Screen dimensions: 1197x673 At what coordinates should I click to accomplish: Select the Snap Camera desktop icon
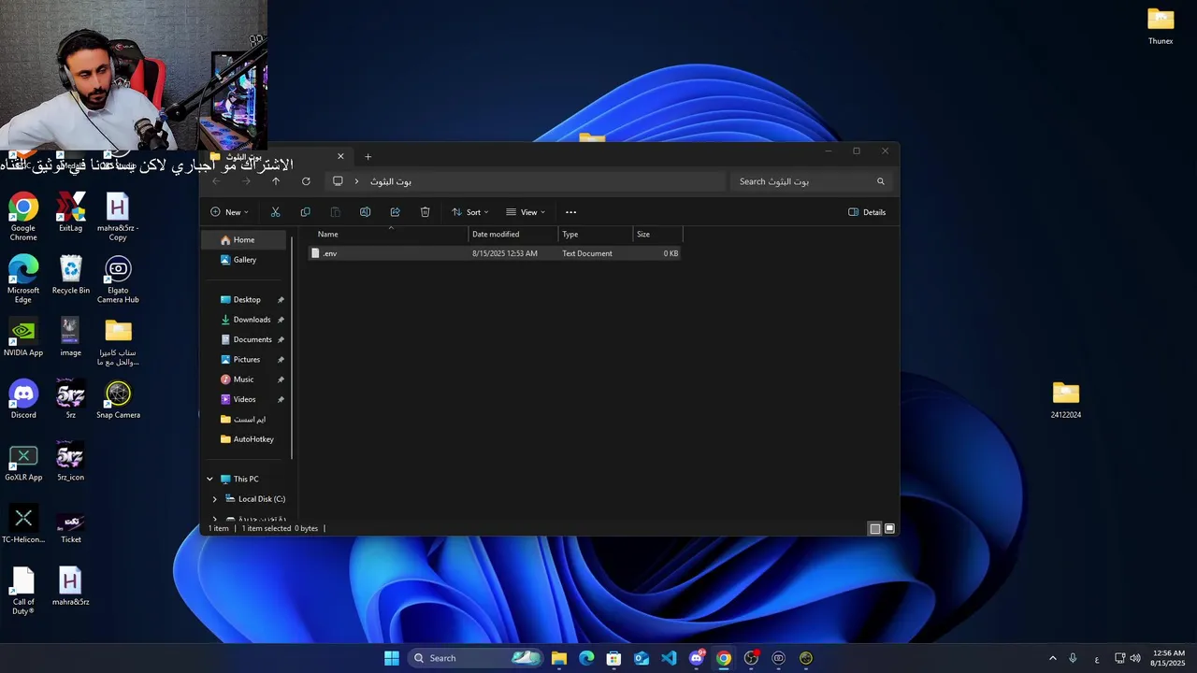click(x=118, y=400)
